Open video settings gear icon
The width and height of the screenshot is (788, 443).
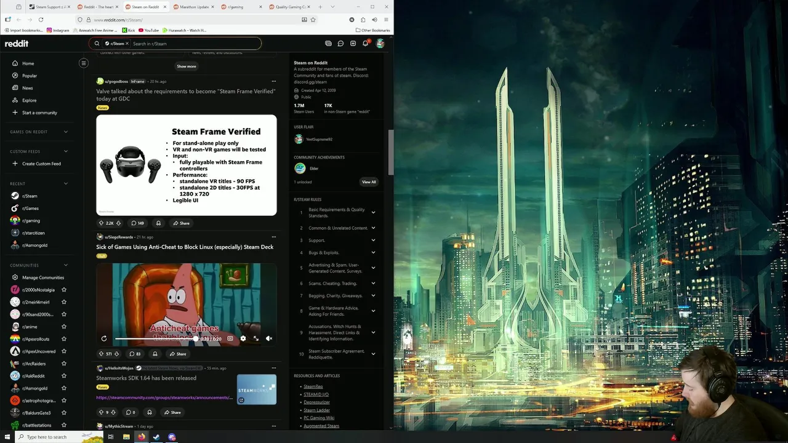[243, 338]
